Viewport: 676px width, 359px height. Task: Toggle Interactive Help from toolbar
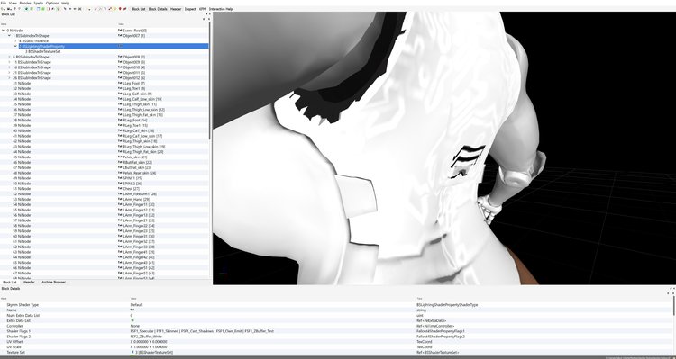pyautogui.click(x=221, y=9)
